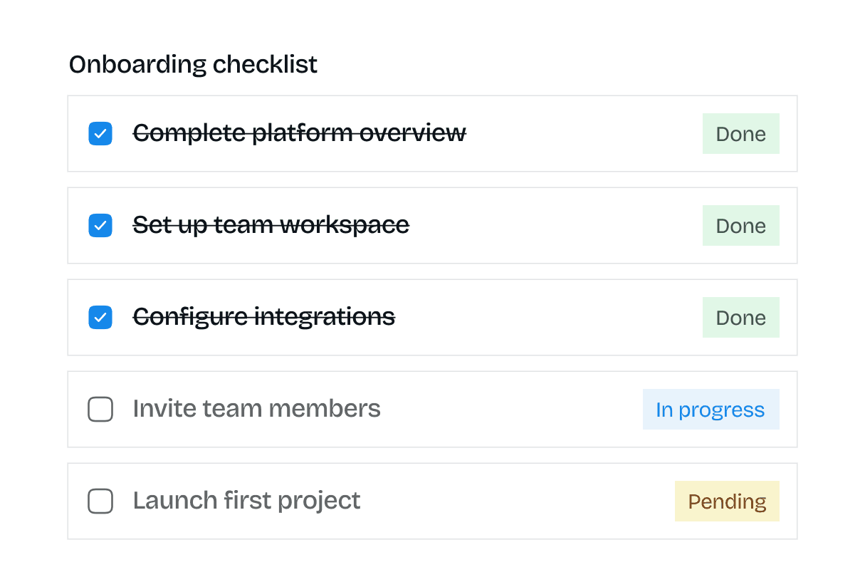The image size is (865, 577).
Task: Uncheck the 'Set up team workspace' checkbox
Action: (x=100, y=226)
